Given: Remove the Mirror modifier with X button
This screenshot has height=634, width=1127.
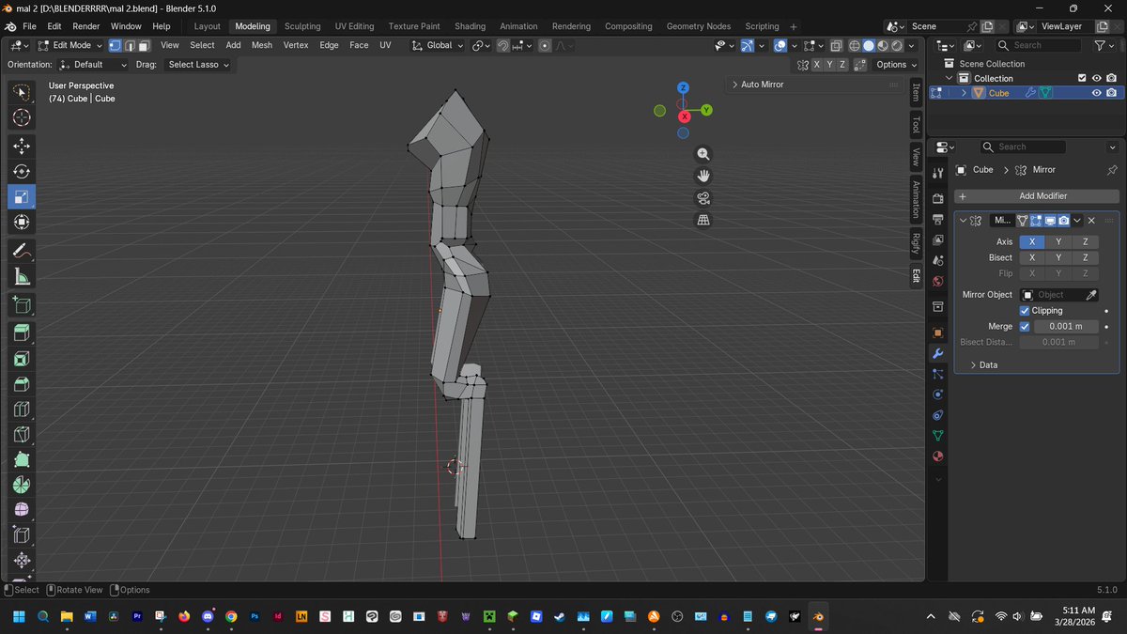Looking at the screenshot, I should [1091, 221].
